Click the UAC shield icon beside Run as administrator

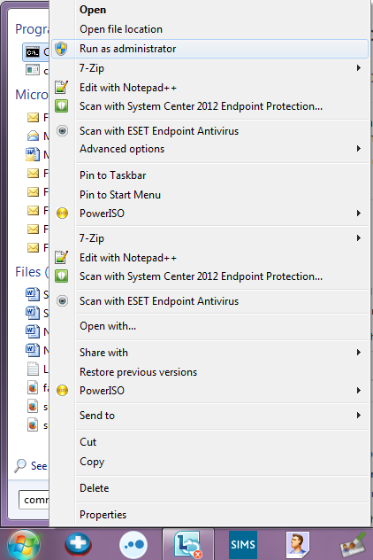tap(61, 49)
